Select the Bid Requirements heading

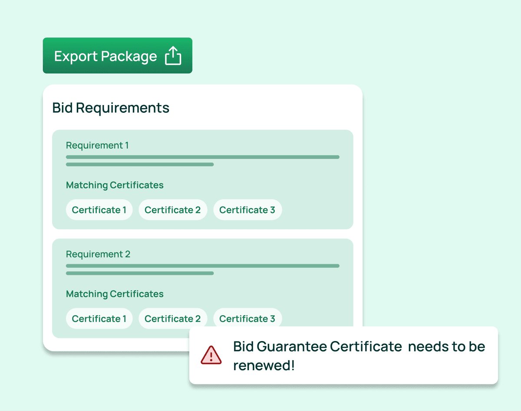click(x=111, y=108)
